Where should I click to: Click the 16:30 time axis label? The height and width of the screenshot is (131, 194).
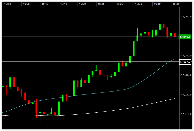(120, 4)
